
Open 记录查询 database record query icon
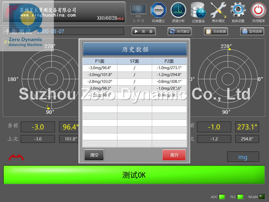198,13
